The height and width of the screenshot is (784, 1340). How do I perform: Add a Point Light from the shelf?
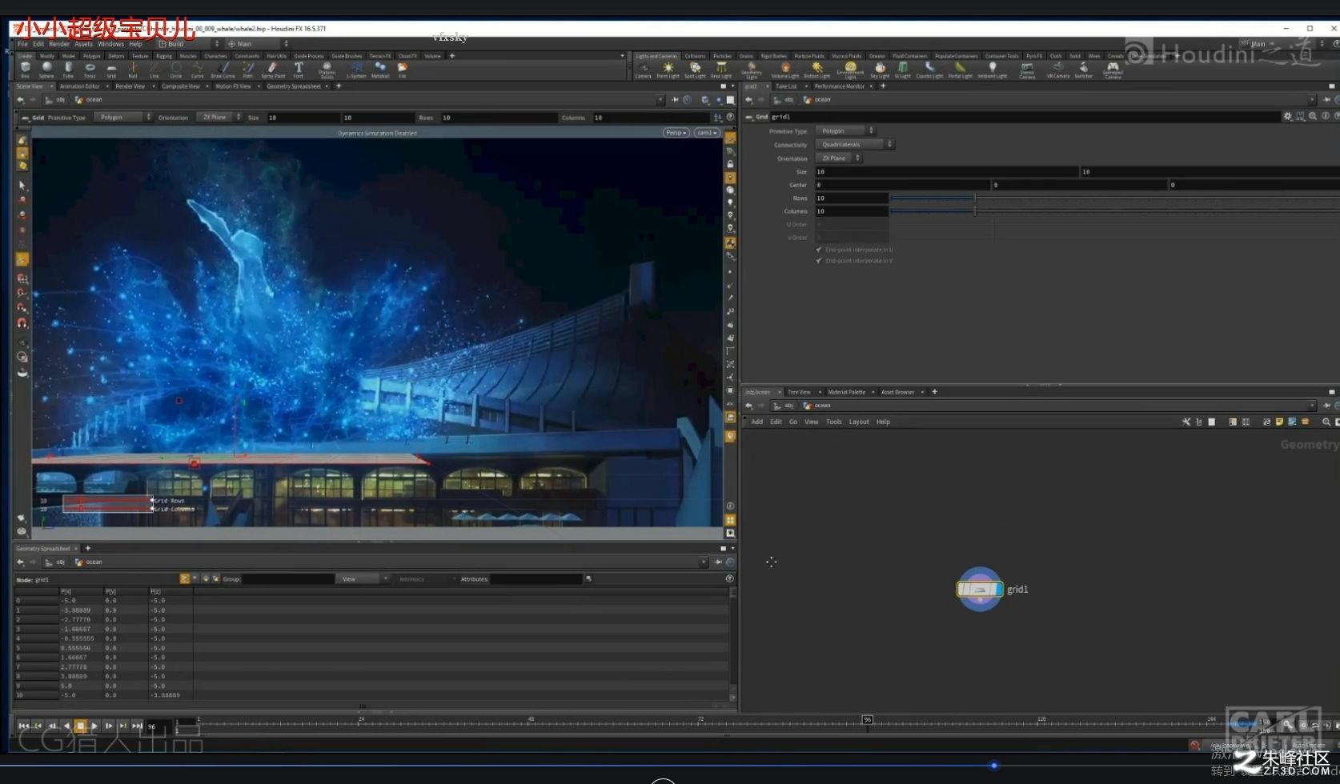(668, 70)
